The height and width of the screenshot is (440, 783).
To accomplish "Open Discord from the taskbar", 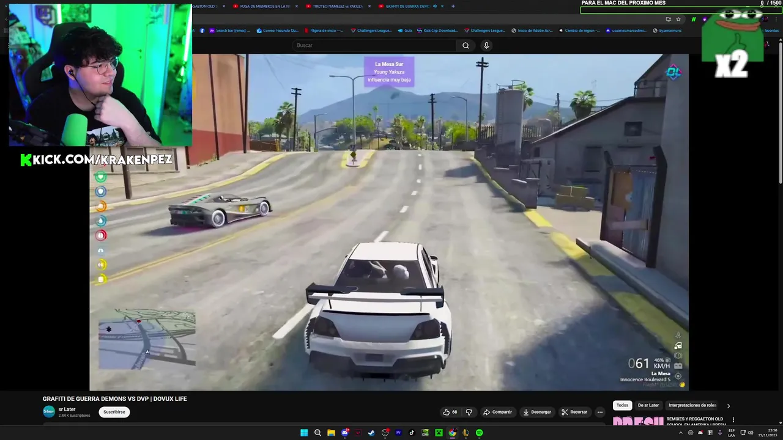I will (x=345, y=433).
